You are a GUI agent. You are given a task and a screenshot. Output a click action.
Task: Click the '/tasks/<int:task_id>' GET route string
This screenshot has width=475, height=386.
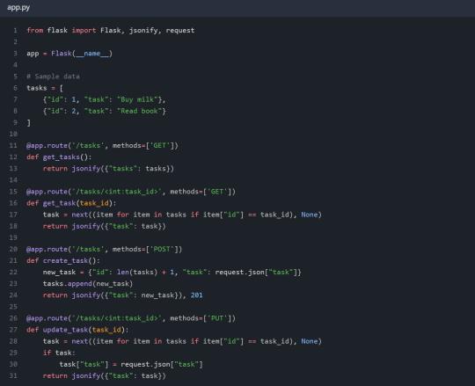tap(117, 192)
